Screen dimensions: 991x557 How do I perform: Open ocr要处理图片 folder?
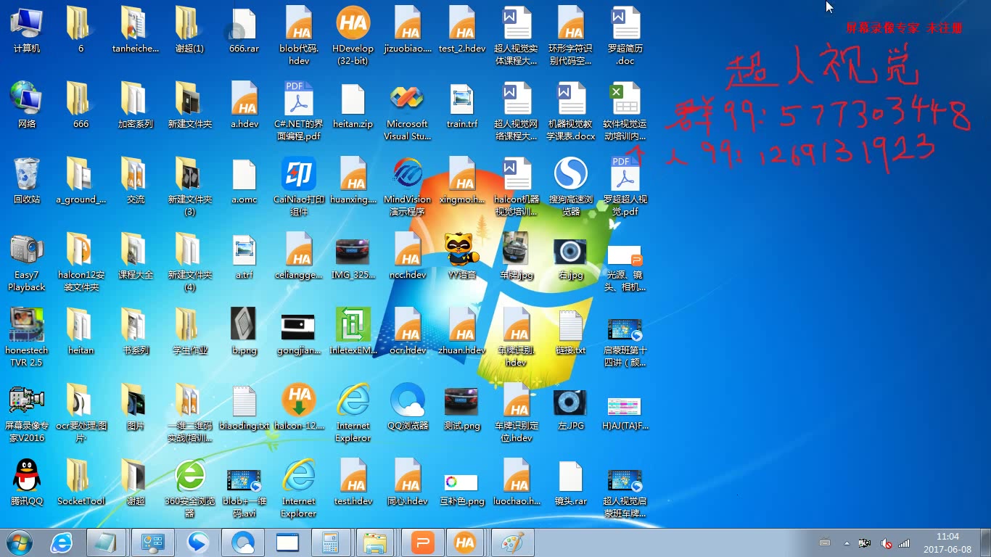click(81, 413)
